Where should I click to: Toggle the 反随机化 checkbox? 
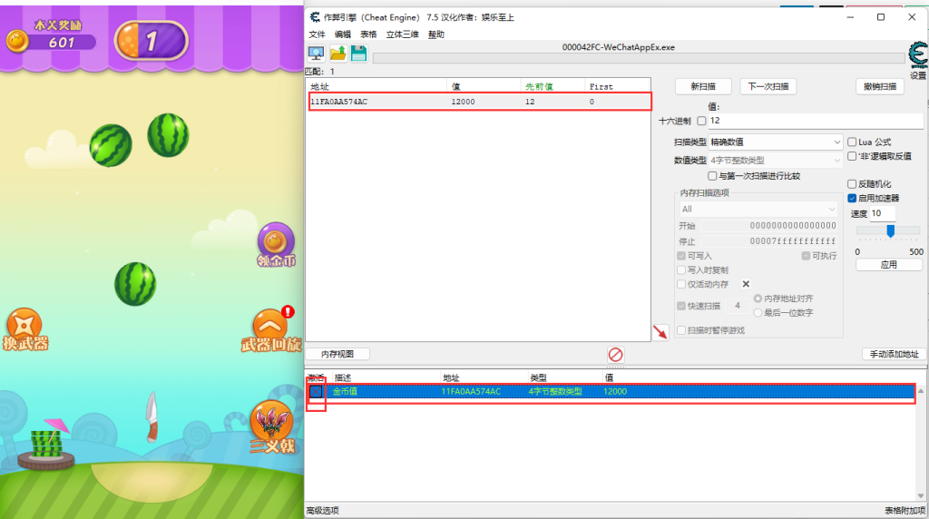tap(852, 183)
